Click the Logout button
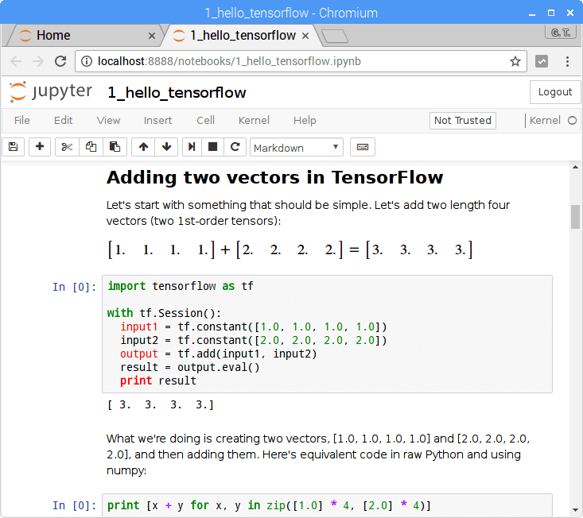This screenshot has height=518, width=583. pos(555,91)
